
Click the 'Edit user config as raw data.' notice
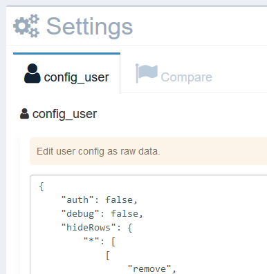(149, 151)
